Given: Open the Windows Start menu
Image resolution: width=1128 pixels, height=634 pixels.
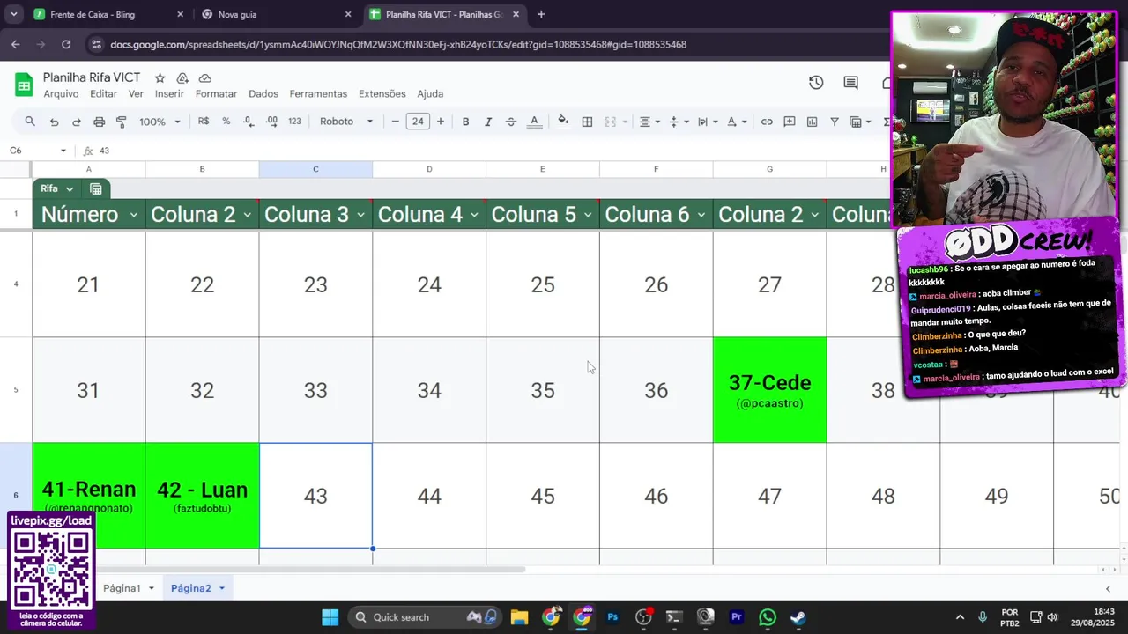Looking at the screenshot, I should [330, 617].
